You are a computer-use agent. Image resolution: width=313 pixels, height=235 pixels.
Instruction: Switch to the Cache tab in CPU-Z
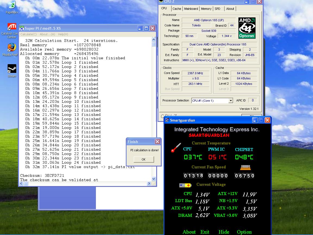coord(177,9)
